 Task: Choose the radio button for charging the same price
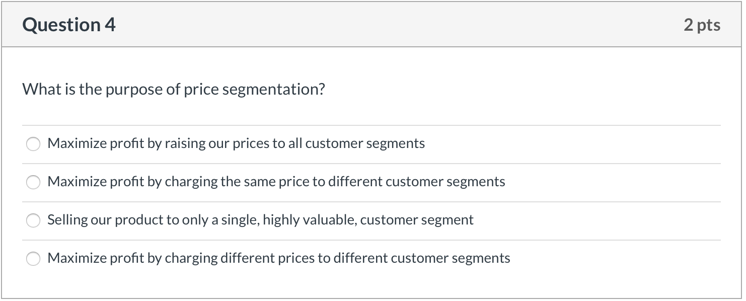[33, 182]
